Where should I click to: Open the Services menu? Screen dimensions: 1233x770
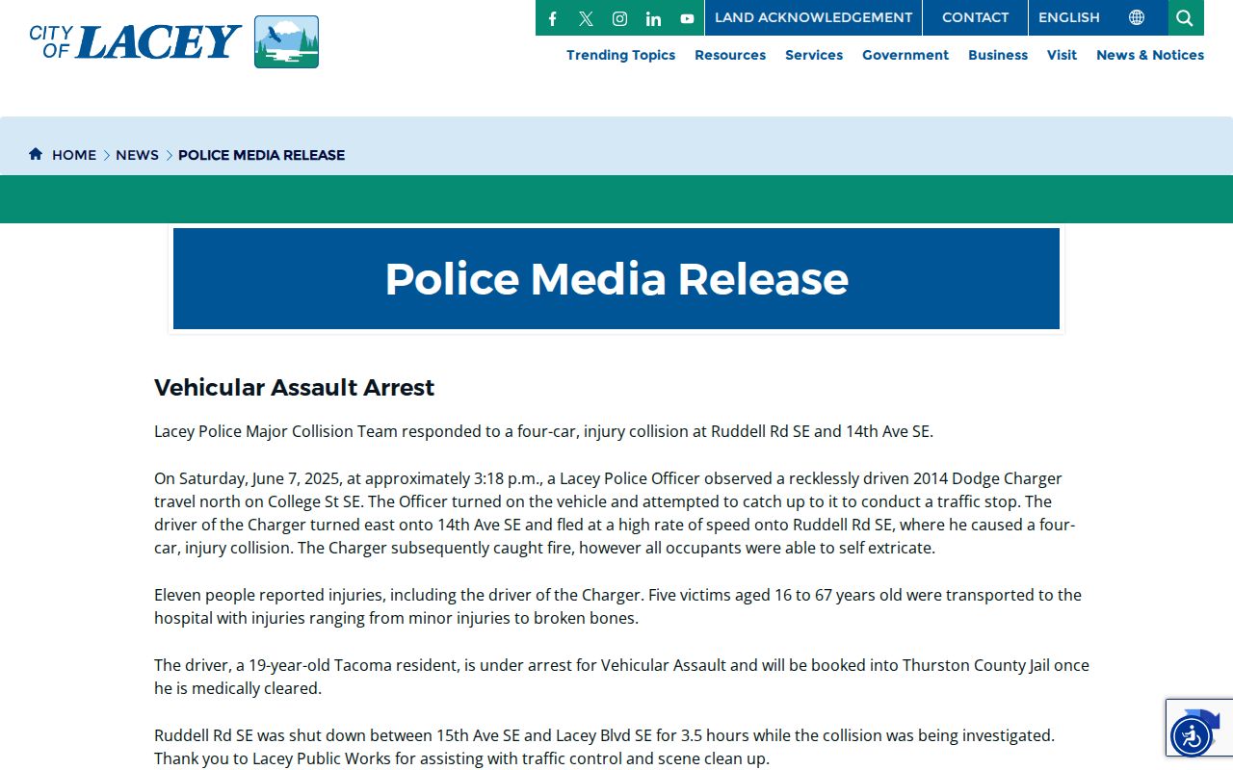pos(814,55)
